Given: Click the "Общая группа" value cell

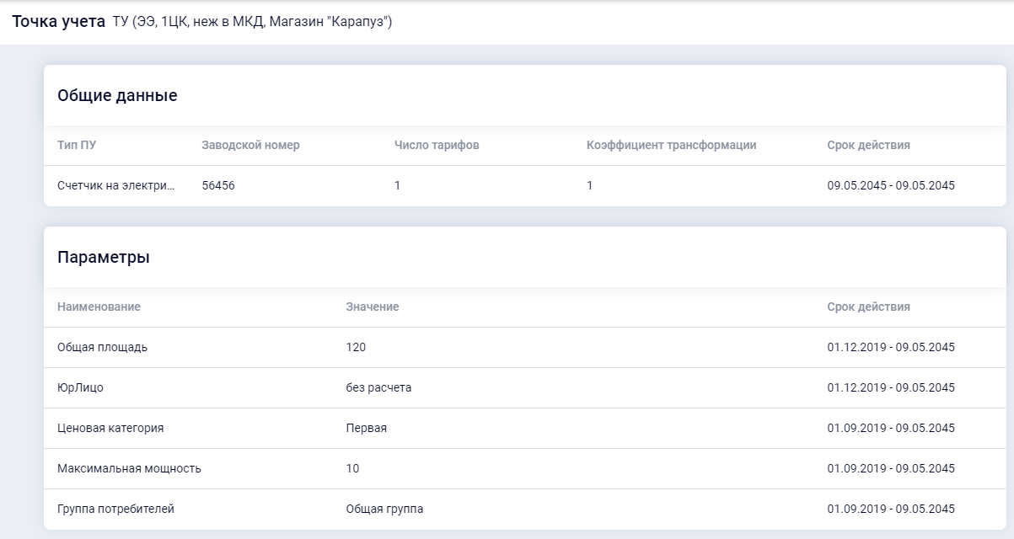Looking at the screenshot, I should point(384,509).
